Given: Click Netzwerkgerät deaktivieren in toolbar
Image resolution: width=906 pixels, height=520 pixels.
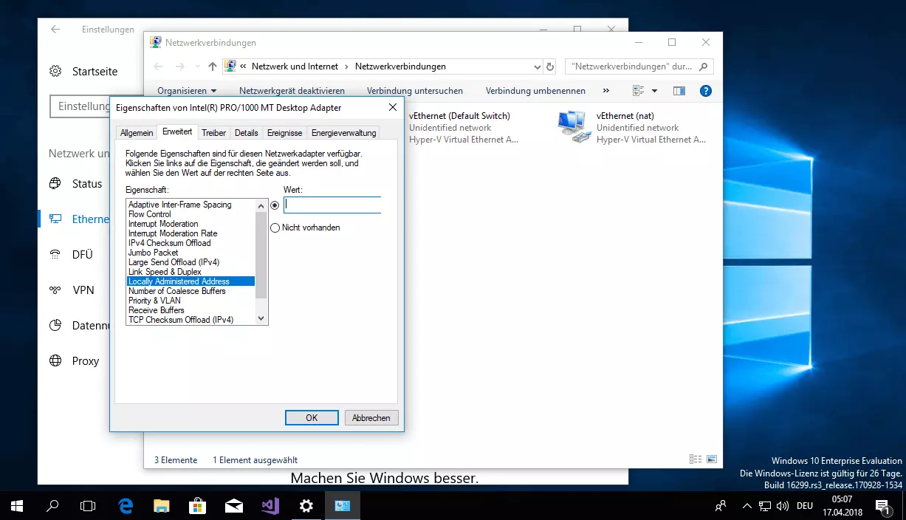Looking at the screenshot, I should 292,91.
